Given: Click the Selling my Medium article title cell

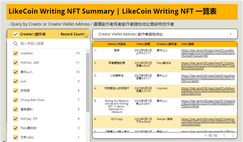Looking at the screenshot, I should [117, 106].
